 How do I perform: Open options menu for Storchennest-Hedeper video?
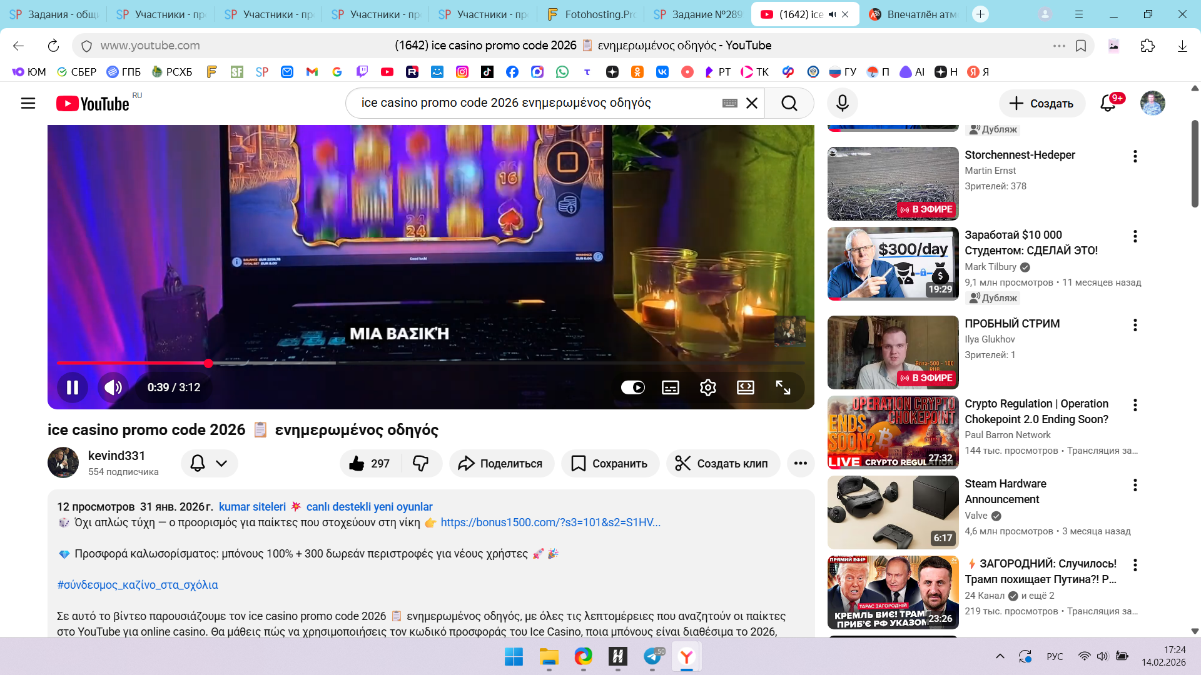coord(1135,156)
